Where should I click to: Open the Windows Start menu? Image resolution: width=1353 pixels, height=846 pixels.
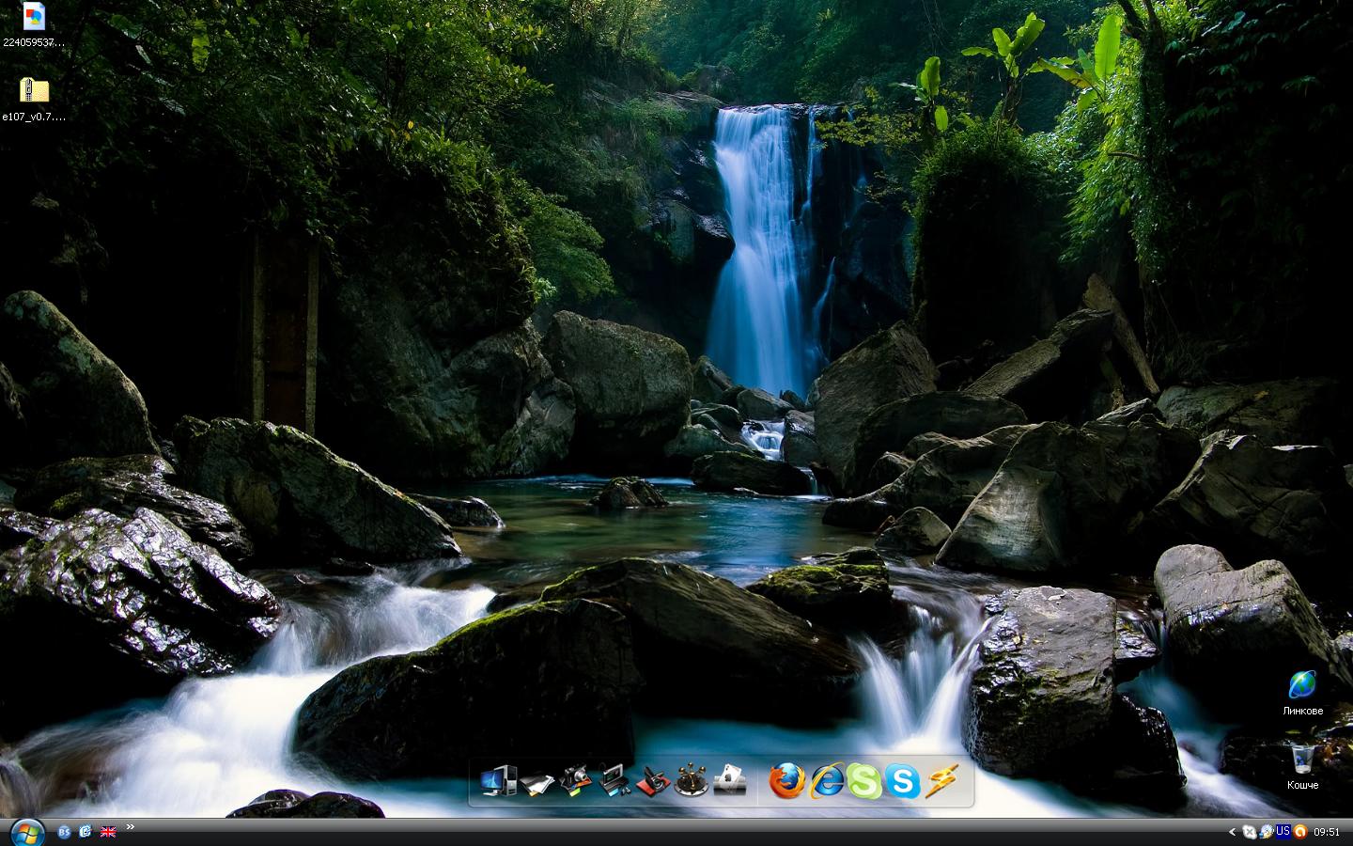(x=27, y=832)
